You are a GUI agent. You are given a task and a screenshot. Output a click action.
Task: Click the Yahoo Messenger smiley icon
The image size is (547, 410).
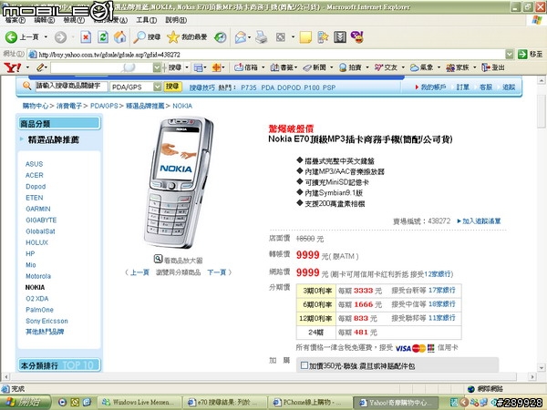point(357,37)
